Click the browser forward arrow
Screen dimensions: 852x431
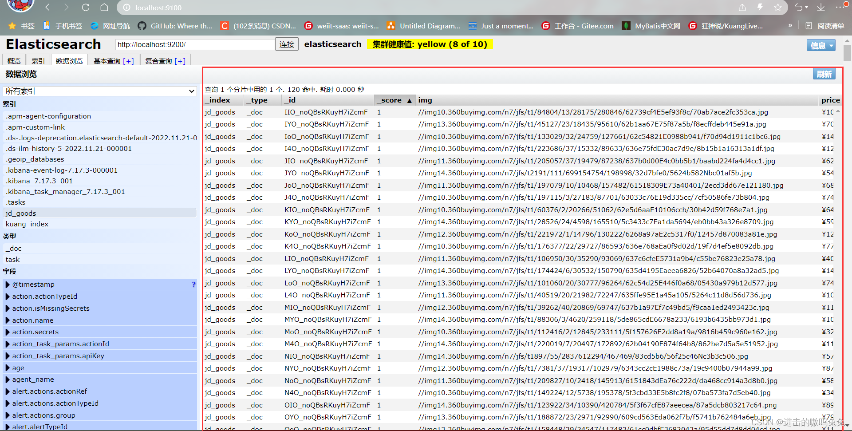click(x=67, y=7)
